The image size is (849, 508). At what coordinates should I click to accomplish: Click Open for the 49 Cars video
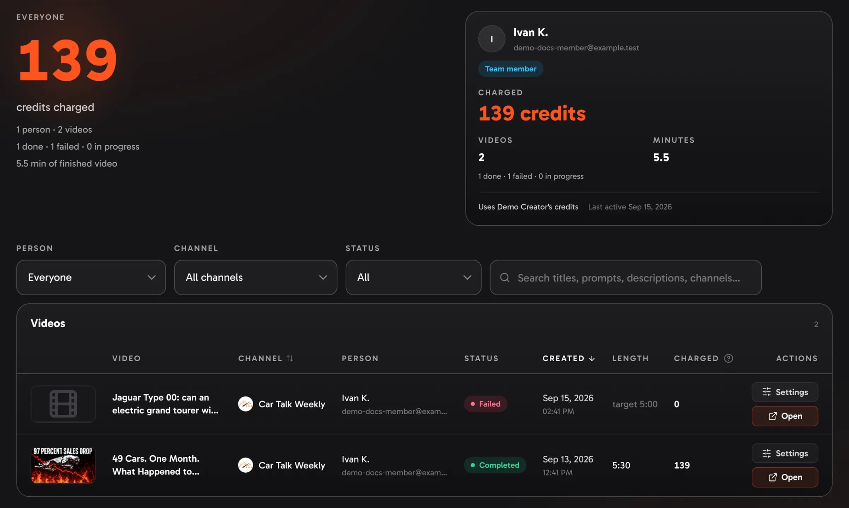pyautogui.click(x=785, y=477)
